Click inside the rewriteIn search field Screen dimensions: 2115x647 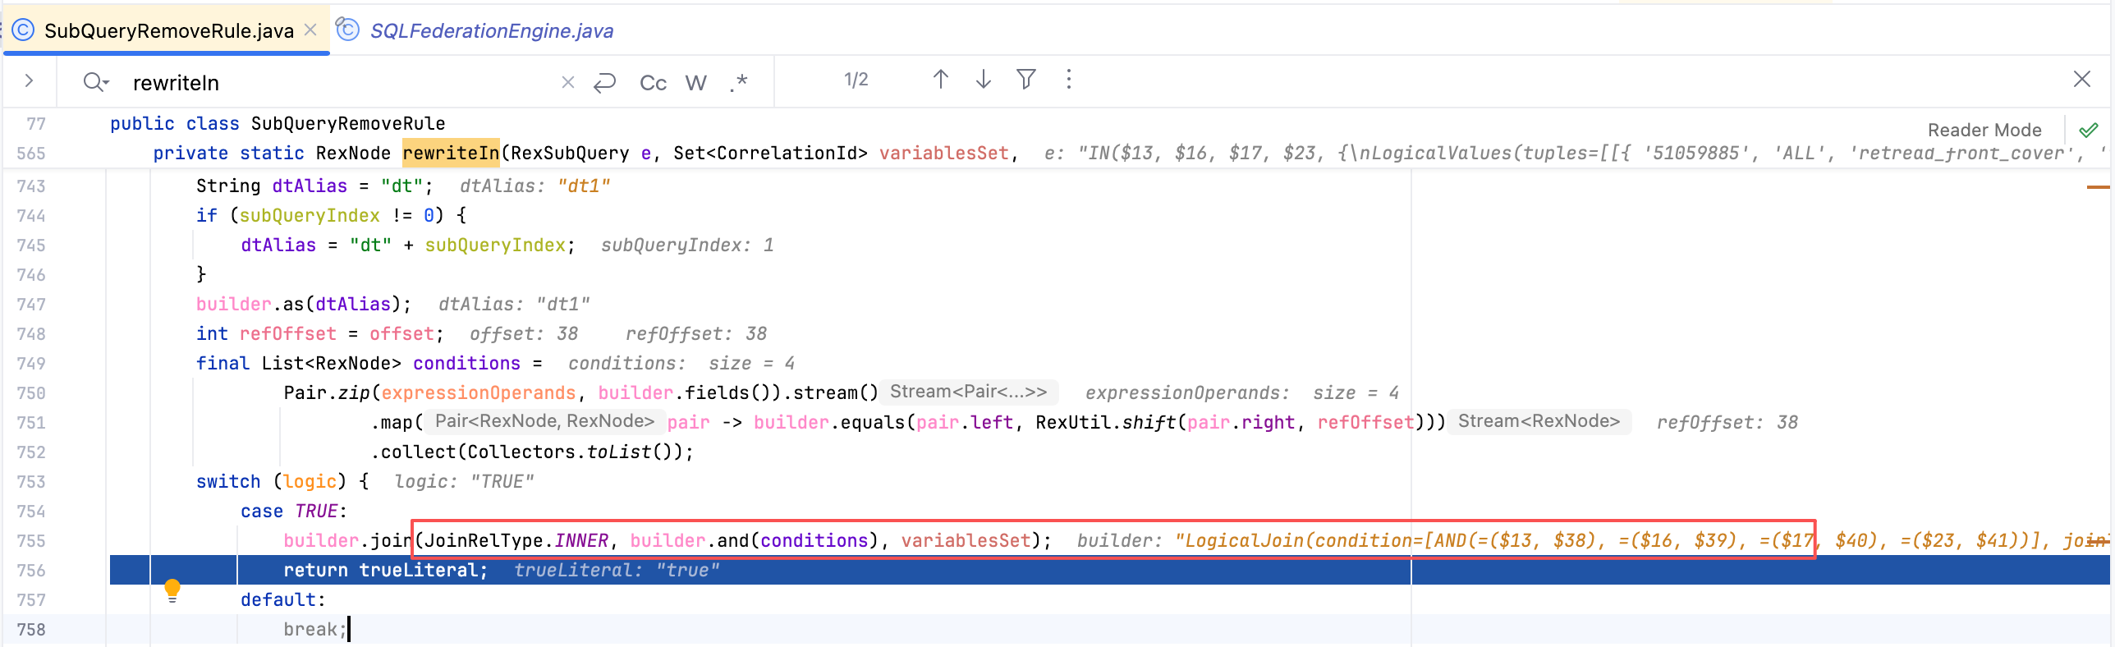point(328,83)
